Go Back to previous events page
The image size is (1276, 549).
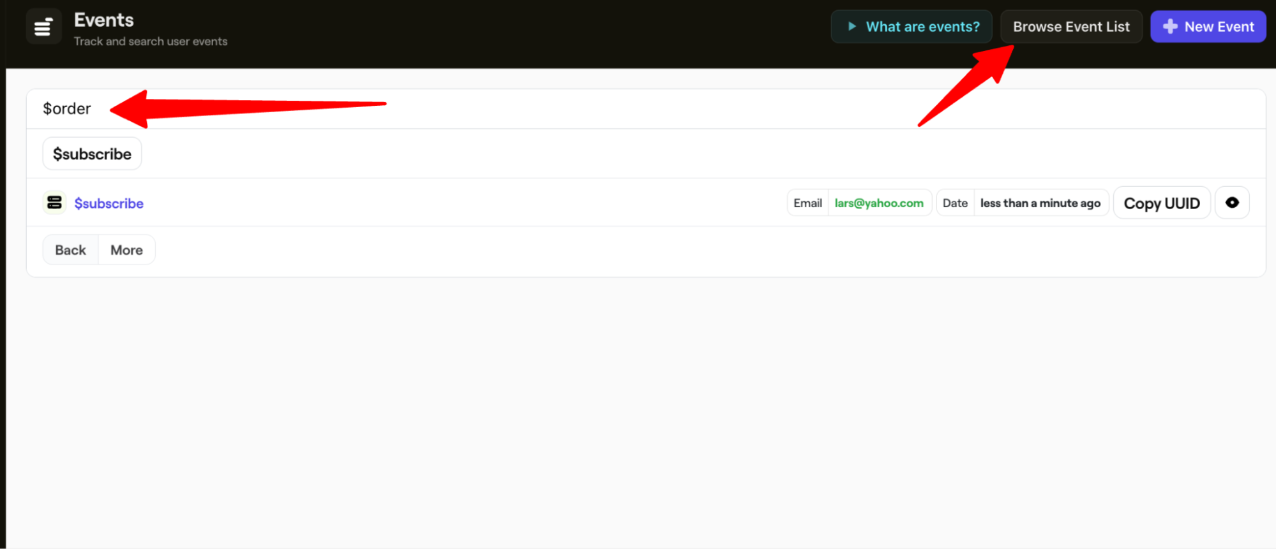tap(70, 250)
